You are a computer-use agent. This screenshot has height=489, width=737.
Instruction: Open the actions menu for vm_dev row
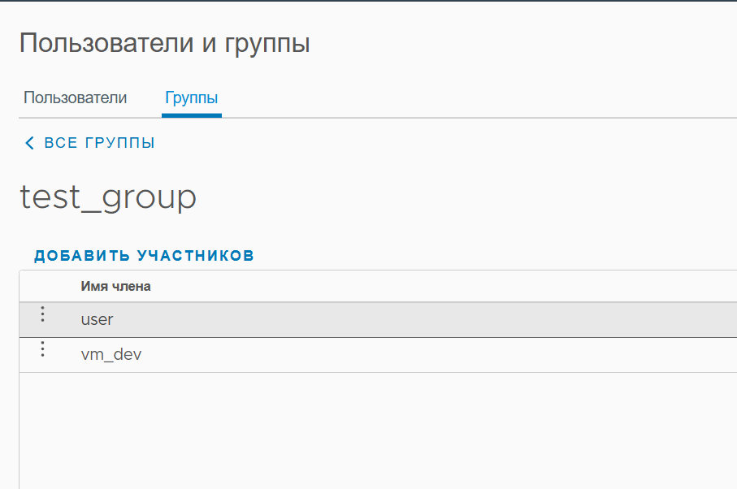click(42, 349)
